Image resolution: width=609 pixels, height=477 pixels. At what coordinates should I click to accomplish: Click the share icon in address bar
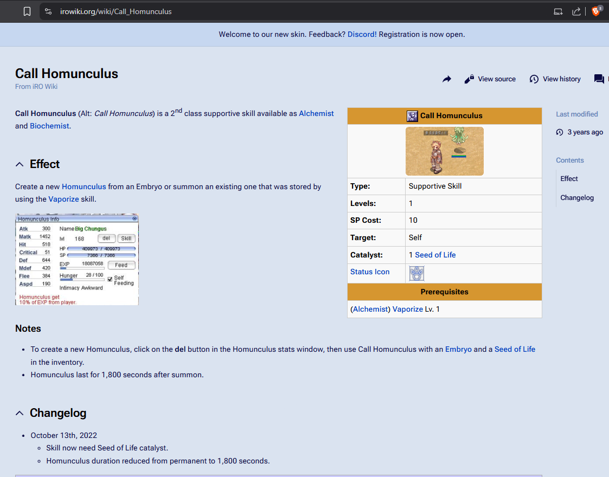pos(576,11)
